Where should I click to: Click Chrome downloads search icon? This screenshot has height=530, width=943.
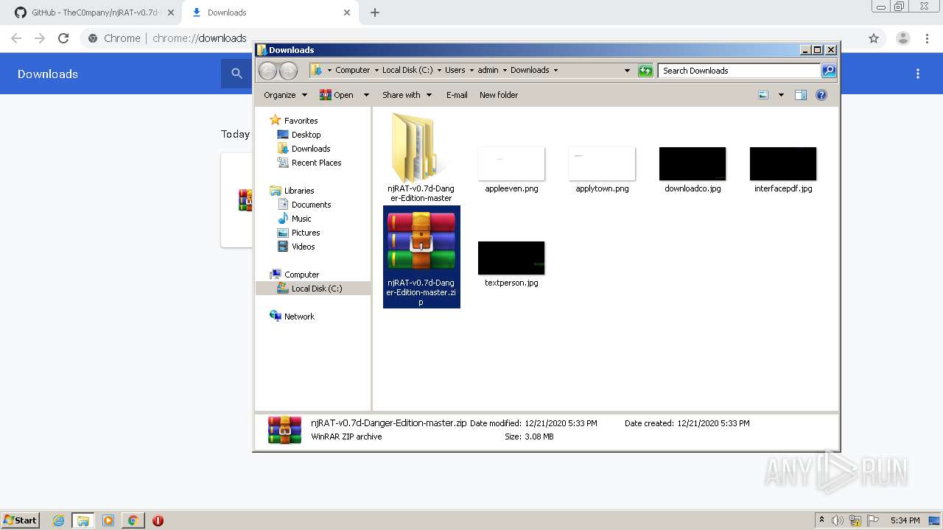point(236,74)
